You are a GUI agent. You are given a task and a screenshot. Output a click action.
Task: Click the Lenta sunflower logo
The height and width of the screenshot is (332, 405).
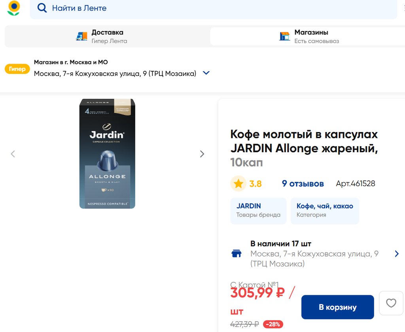[14, 8]
